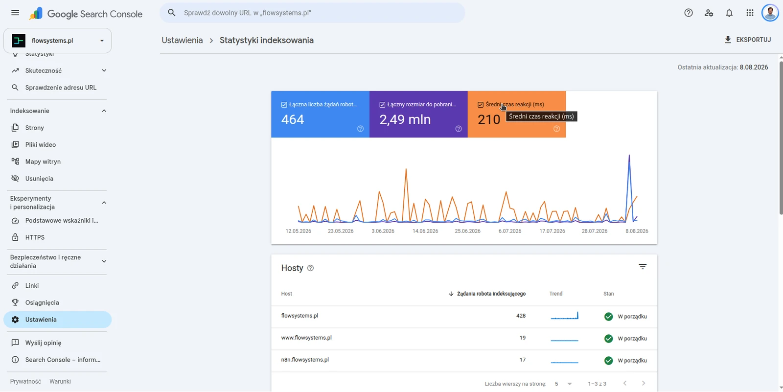
Task: Toggle Łączna liczba żądań robota checkbox
Action: pyautogui.click(x=284, y=105)
